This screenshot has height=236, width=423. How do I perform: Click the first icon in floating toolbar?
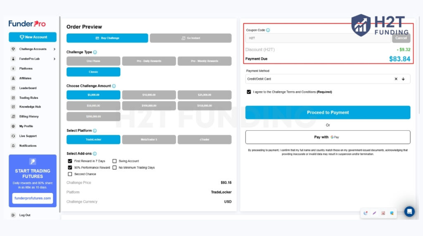366,213
